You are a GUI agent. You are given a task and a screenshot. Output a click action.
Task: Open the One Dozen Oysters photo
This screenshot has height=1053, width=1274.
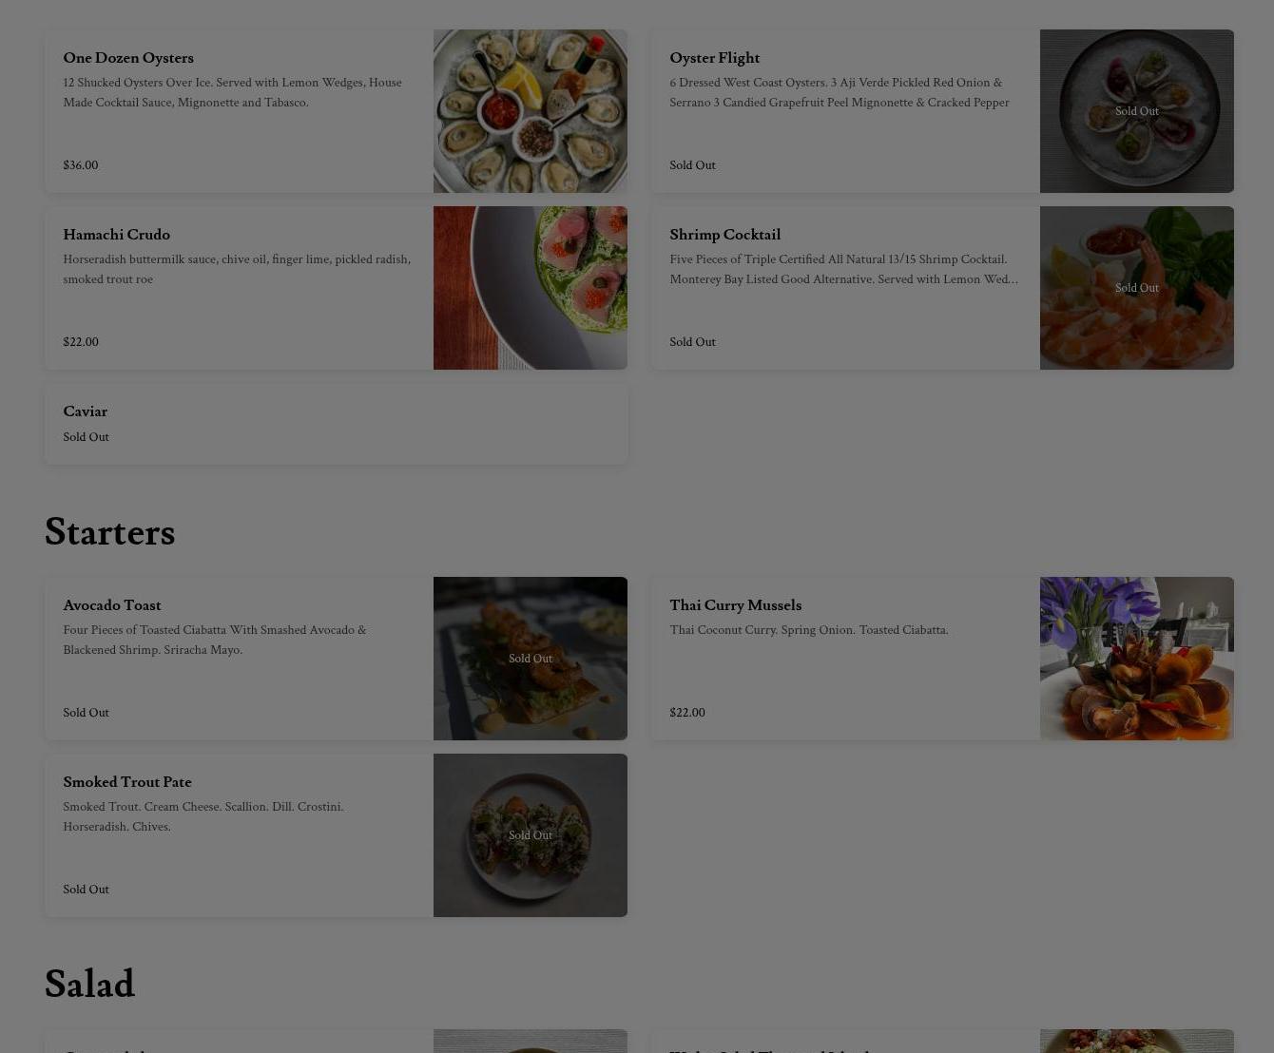coord(530,111)
